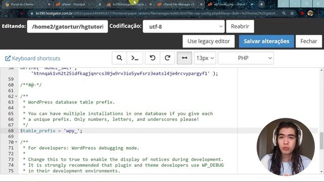Click the text 'WordPress database table prefix.'

point(71,102)
